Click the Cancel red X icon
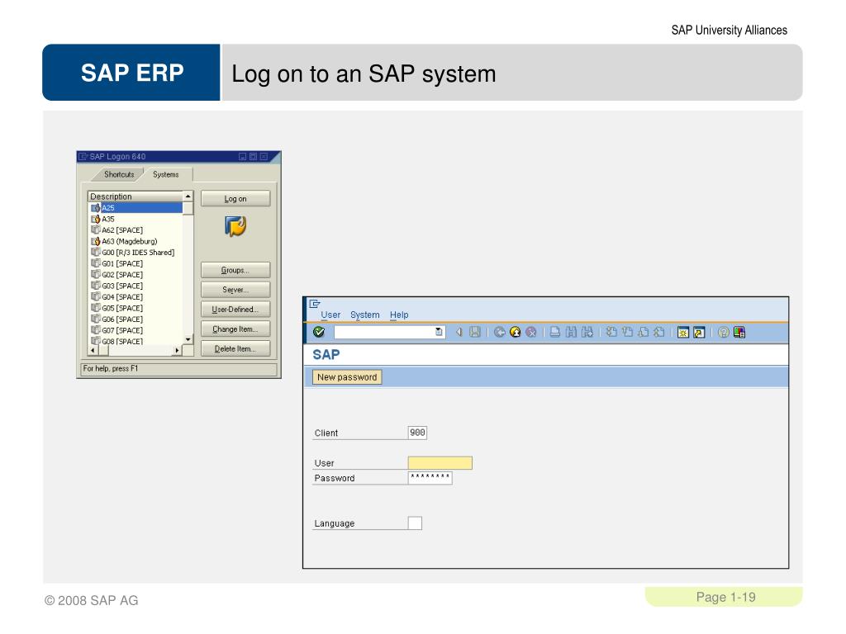The width and height of the screenshot is (846, 634). click(531, 332)
